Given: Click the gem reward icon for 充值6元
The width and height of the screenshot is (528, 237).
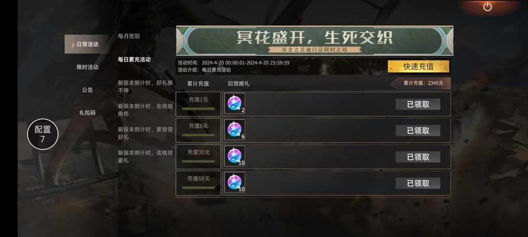Looking at the screenshot, I should coord(234,130).
